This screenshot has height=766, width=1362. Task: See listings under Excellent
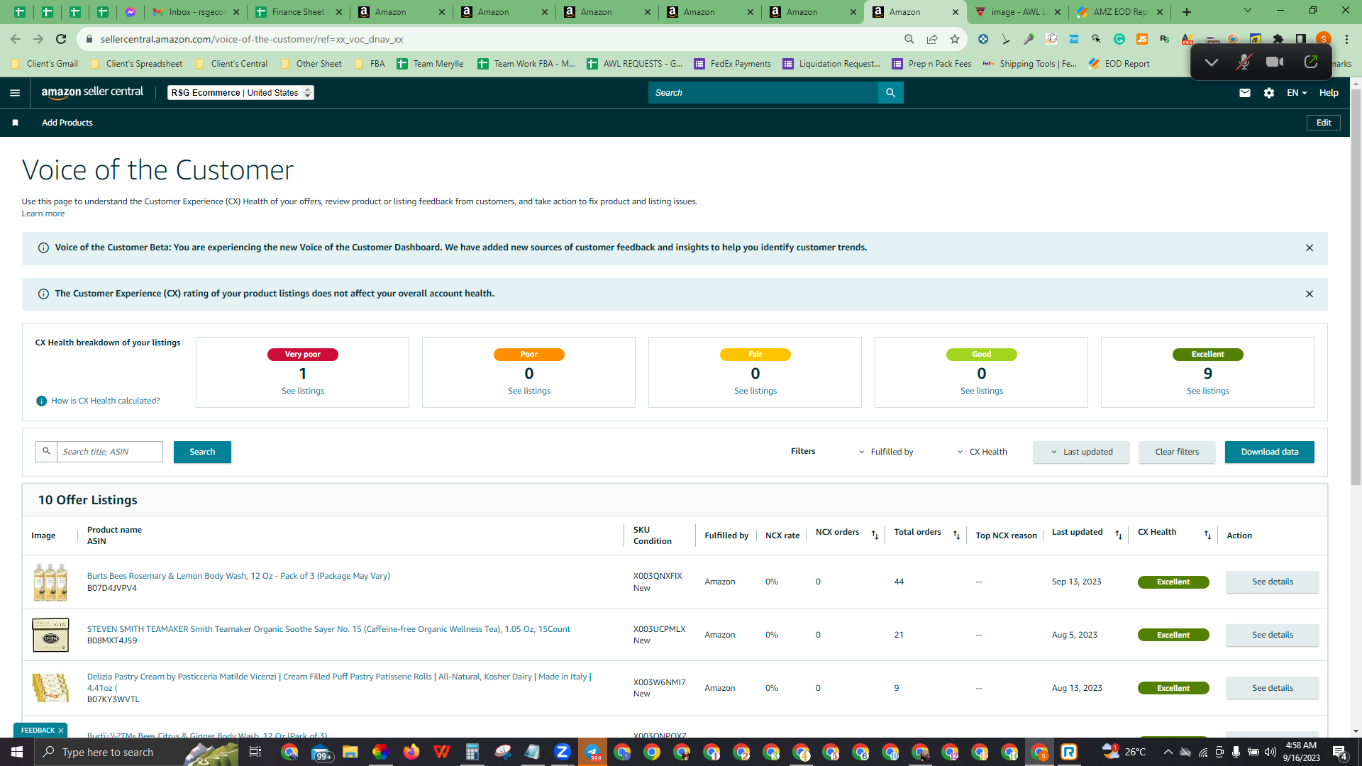(1208, 391)
